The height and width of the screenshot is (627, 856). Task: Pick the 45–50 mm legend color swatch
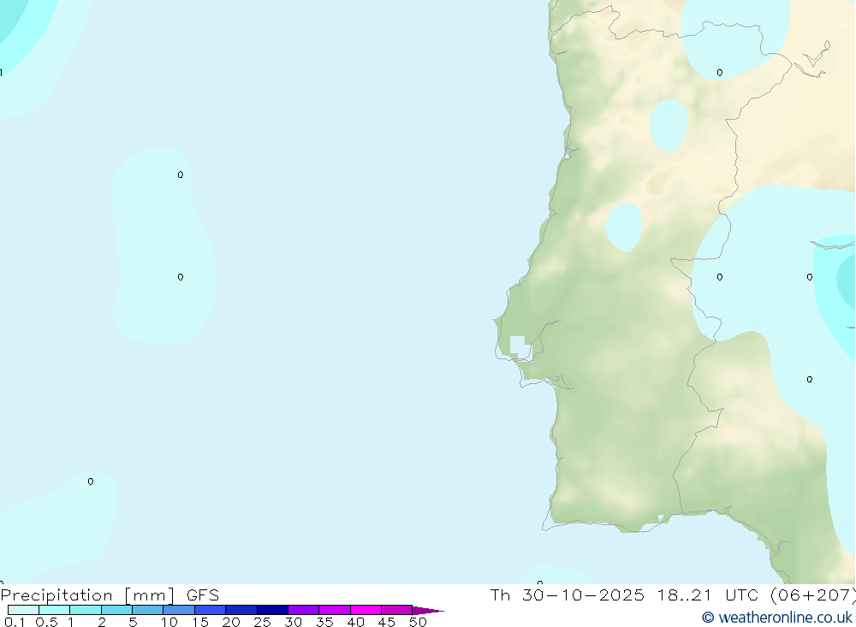(397, 610)
